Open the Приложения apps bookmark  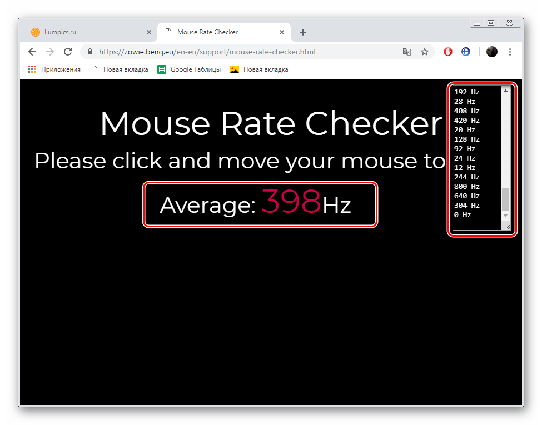(x=54, y=69)
